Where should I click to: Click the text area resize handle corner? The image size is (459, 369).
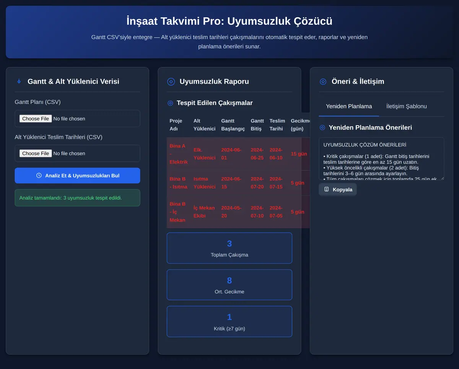point(442,178)
